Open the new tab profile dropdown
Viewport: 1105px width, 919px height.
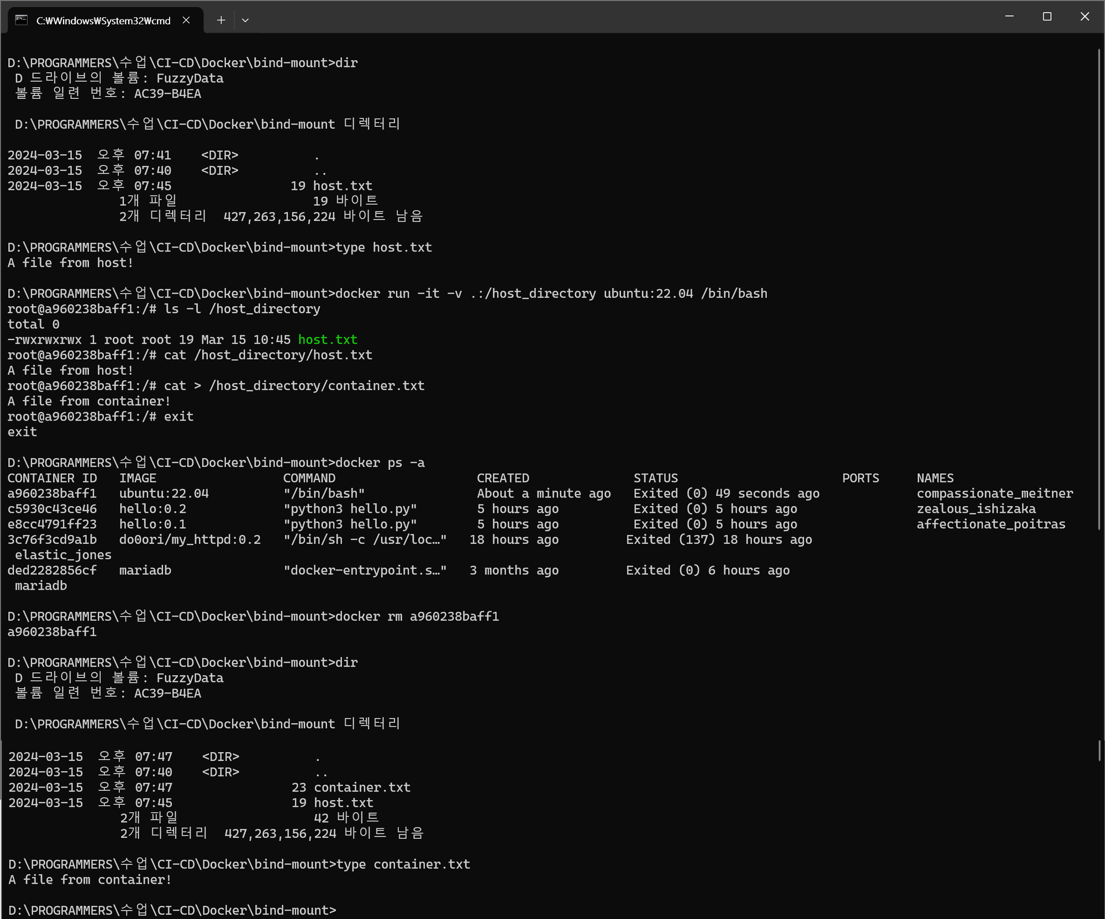click(245, 20)
